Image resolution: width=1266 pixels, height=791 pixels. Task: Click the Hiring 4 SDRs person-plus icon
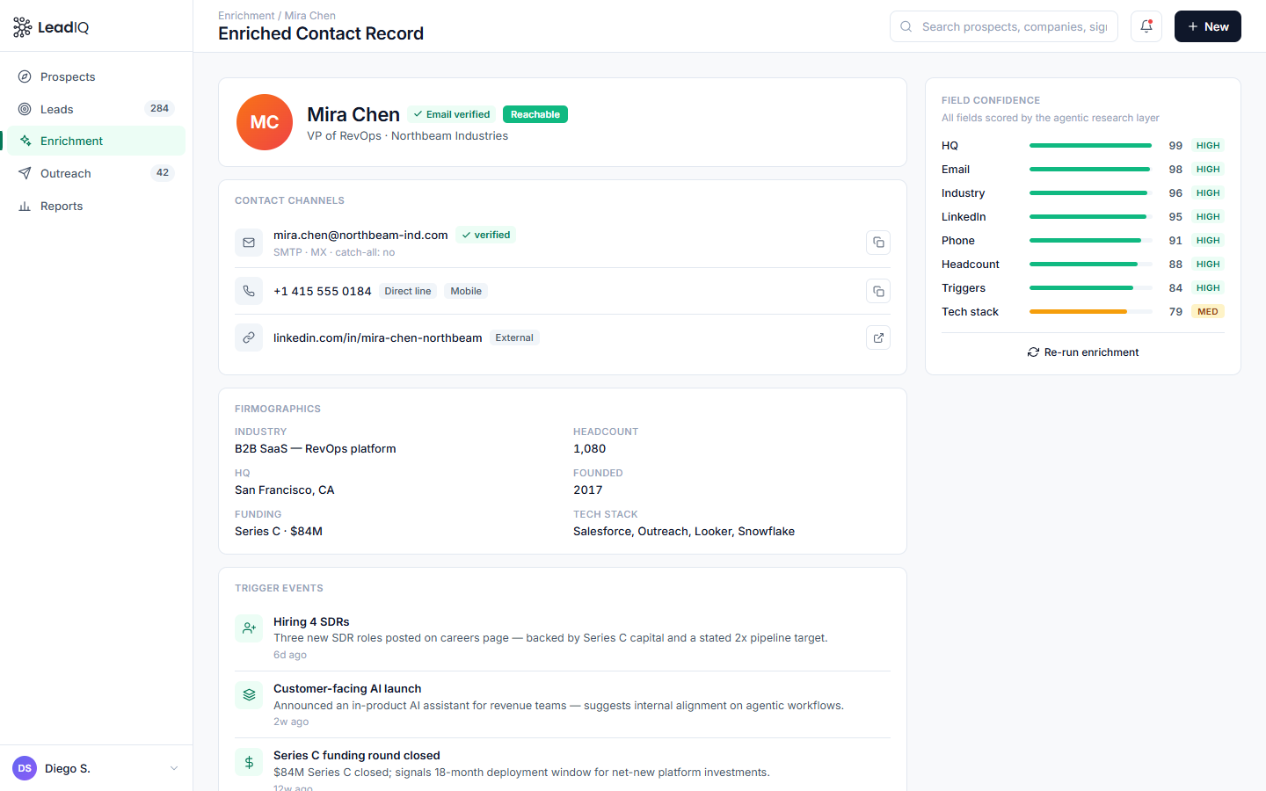(249, 628)
